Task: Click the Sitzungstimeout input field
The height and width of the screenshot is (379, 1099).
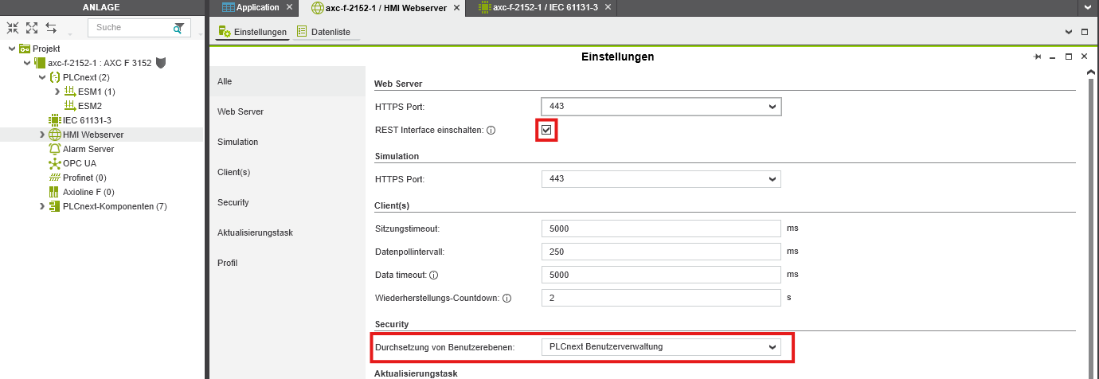Action: coord(661,229)
